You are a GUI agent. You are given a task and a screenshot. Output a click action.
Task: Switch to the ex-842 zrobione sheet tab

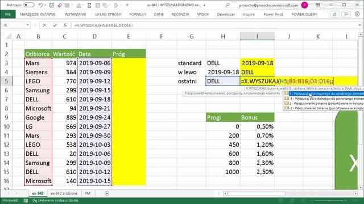[x=64, y=193]
